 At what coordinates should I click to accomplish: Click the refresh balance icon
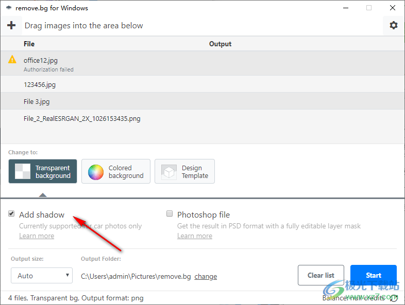[394, 298]
